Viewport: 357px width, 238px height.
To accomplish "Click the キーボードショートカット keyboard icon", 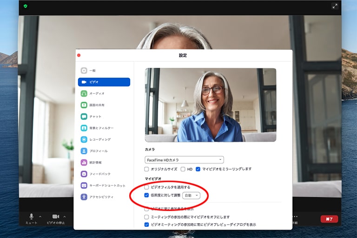I will tap(84, 185).
